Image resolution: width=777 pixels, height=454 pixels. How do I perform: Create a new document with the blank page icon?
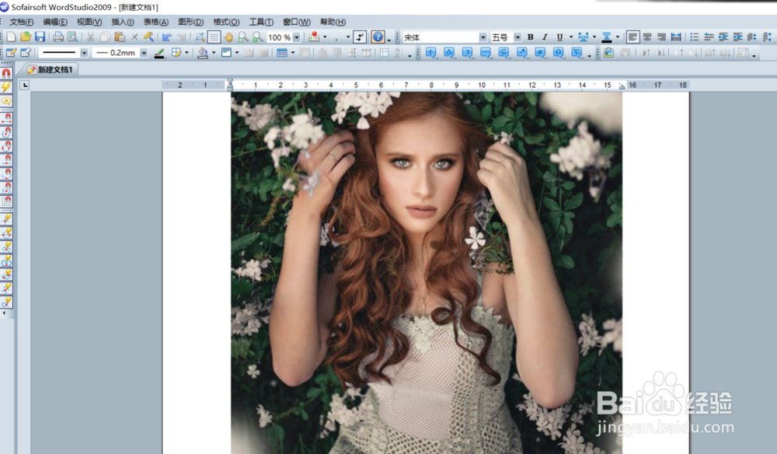click(11, 37)
